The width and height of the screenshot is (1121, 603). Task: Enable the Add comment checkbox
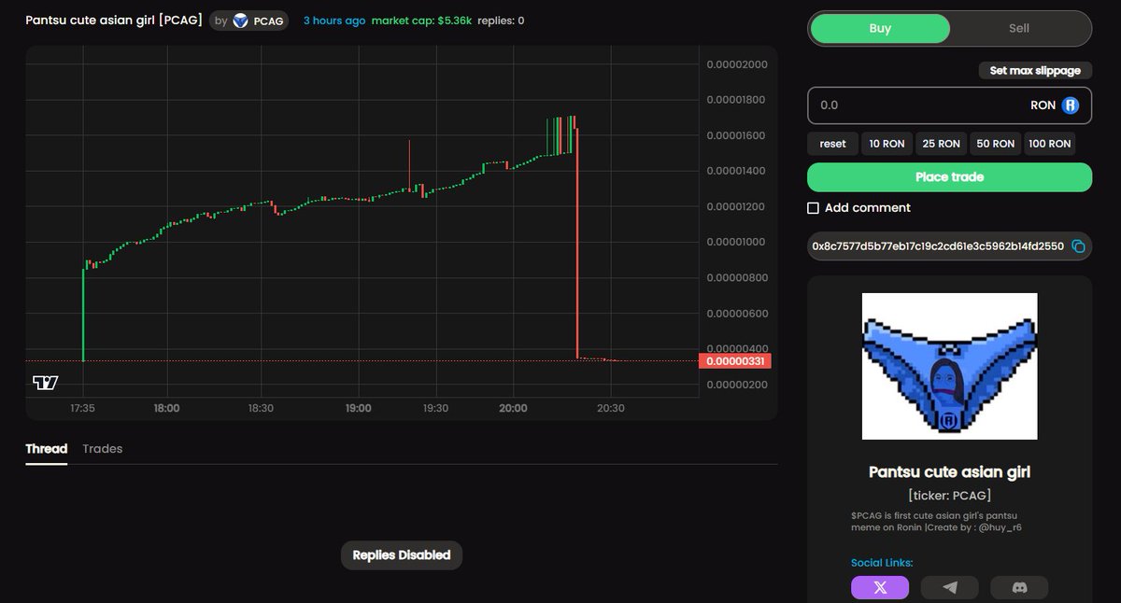click(x=813, y=207)
